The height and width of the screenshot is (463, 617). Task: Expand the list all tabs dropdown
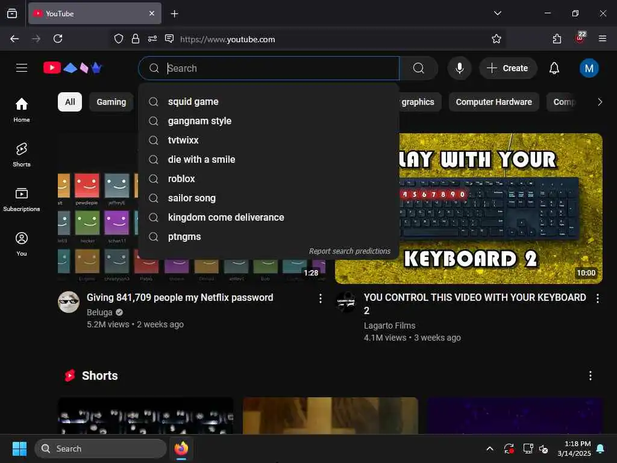point(497,13)
